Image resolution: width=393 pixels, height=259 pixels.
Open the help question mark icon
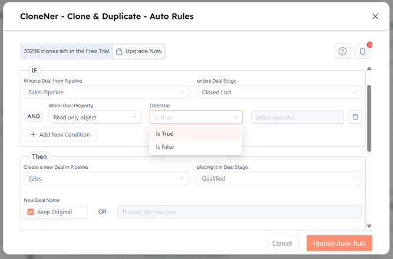coord(342,51)
